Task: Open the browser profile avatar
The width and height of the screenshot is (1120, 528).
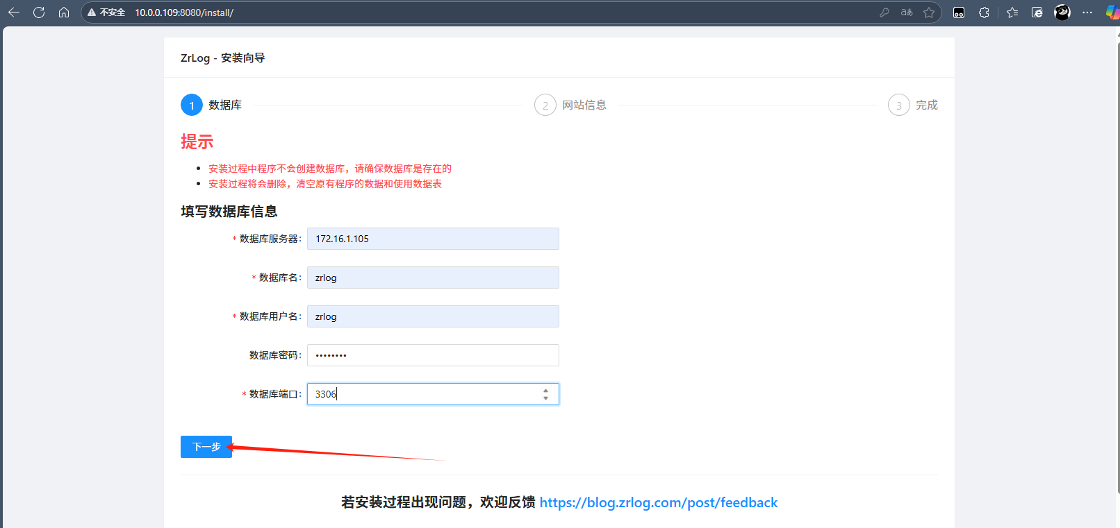Action: pyautogui.click(x=1062, y=12)
